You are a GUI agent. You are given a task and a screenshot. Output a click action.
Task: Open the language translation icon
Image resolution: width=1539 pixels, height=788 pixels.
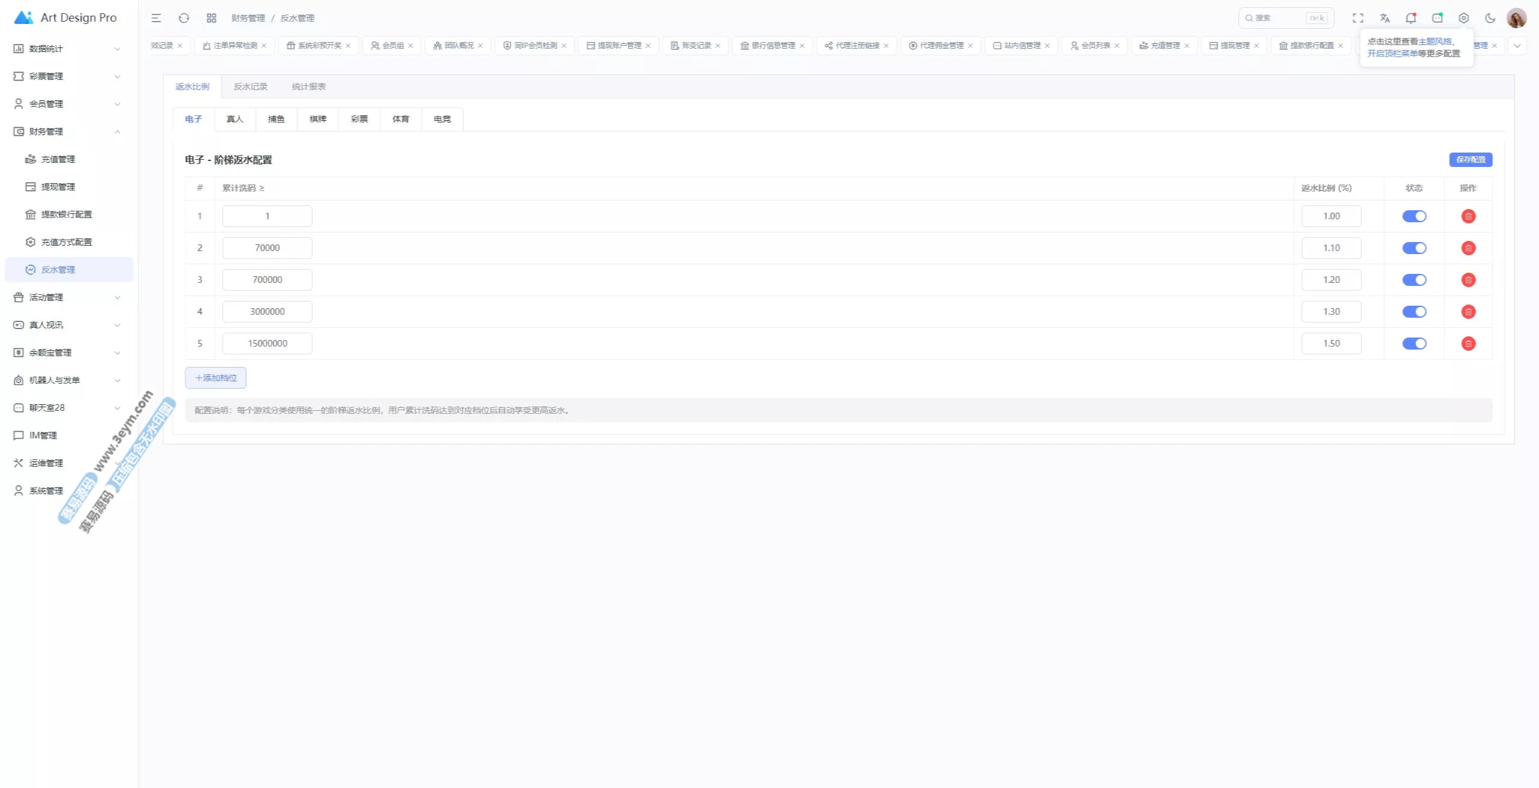(1384, 18)
